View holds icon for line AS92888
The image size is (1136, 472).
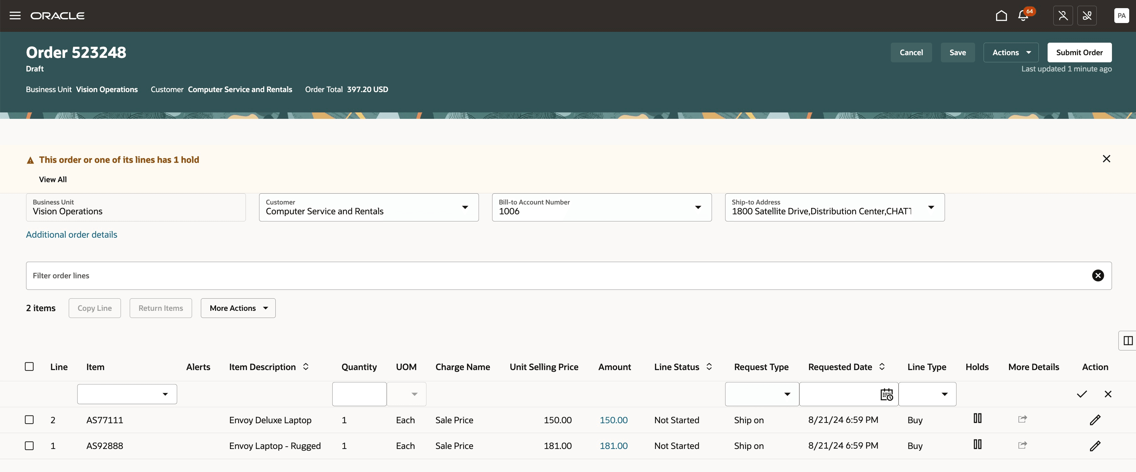click(x=977, y=444)
